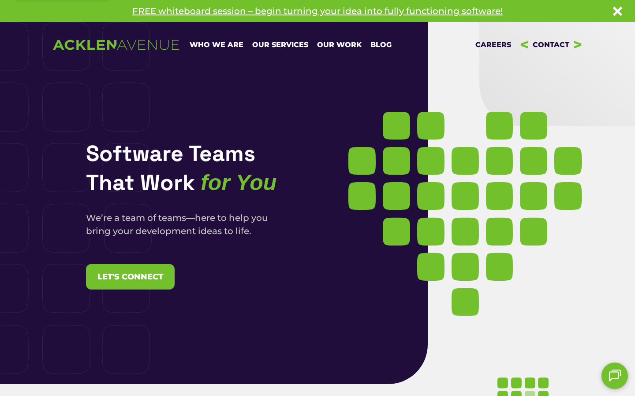
Task: Open the CAREERS page
Action: pyautogui.click(x=493, y=45)
